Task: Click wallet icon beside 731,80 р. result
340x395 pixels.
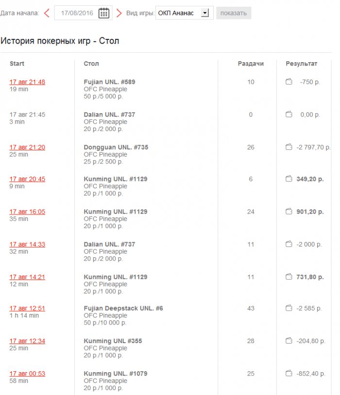Action: [x=289, y=277]
